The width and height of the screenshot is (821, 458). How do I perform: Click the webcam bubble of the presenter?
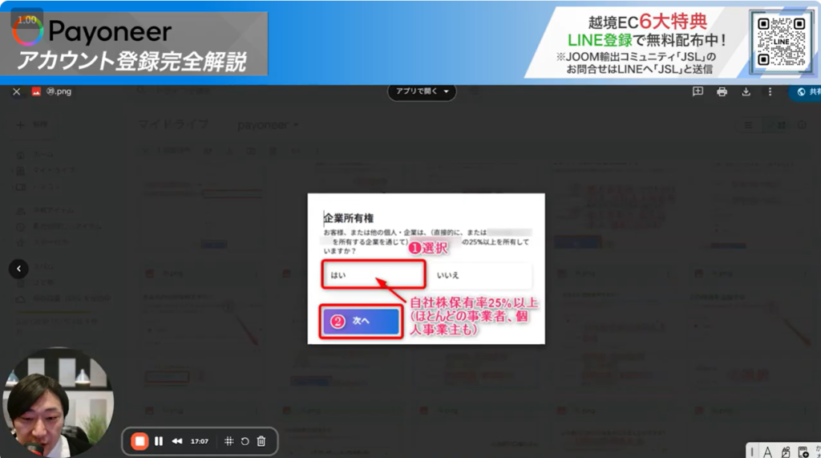[x=58, y=401]
